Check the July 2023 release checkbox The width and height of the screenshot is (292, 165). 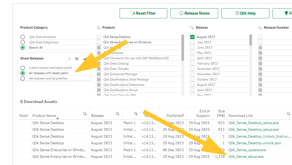pos(192,42)
